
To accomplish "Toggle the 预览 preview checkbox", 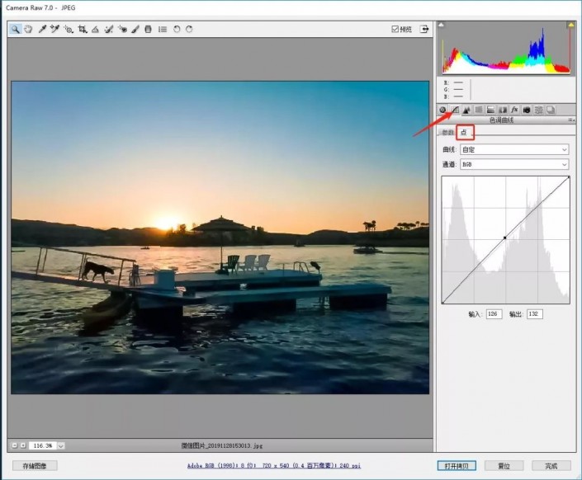I will pos(395,29).
